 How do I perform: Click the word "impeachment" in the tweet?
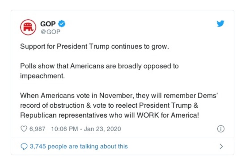point(42,76)
